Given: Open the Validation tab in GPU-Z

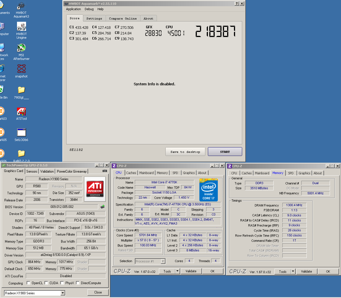Looking at the screenshot, I should pos(47,171).
